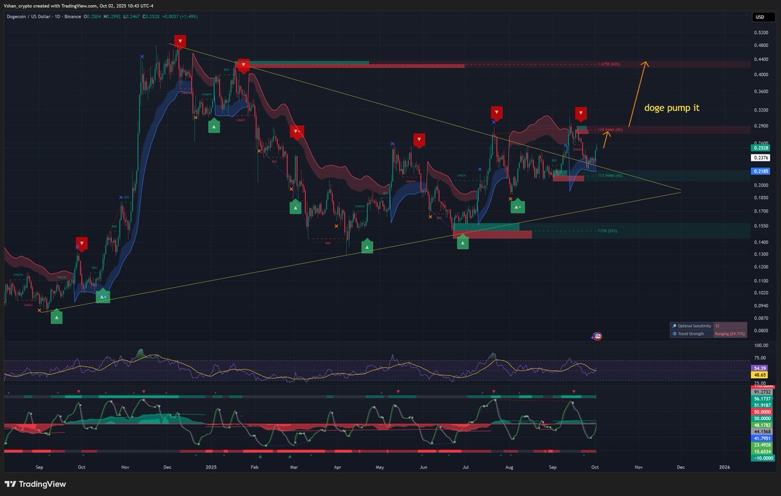Click the 15.6534 oscillator label
Screen dimensions: 781x496
click(x=760, y=451)
